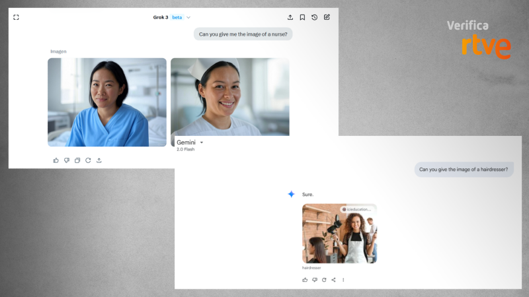Dislike the Grok nurse image response

tap(67, 160)
